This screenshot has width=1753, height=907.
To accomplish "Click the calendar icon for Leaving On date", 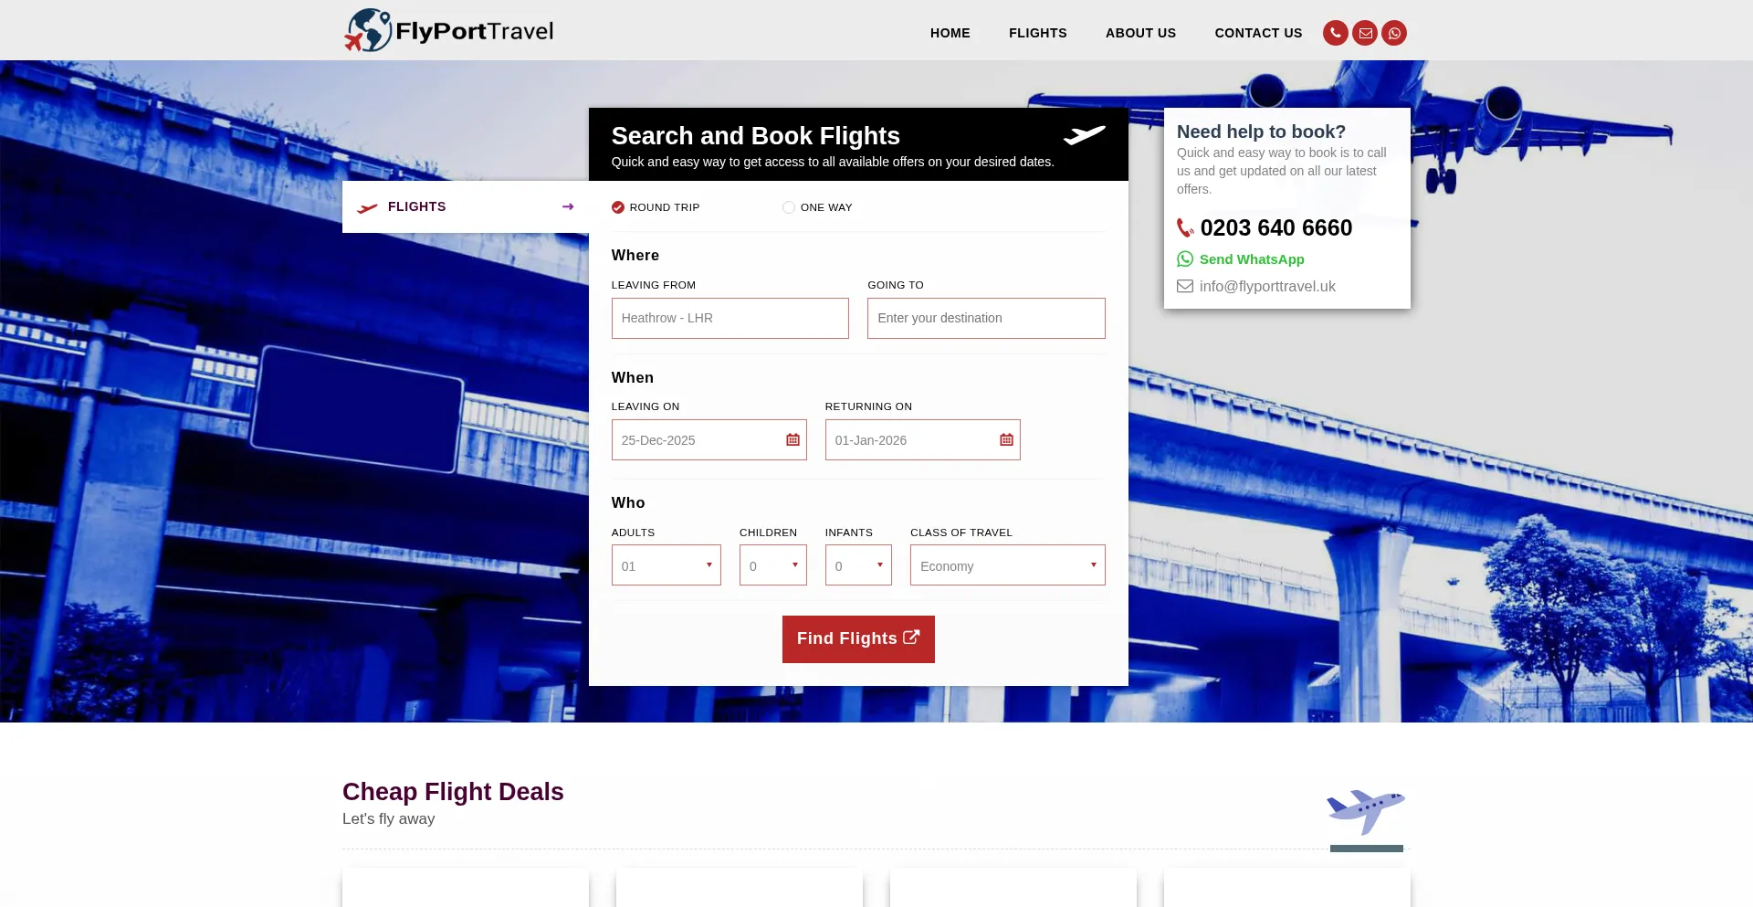I will (792, 439).
